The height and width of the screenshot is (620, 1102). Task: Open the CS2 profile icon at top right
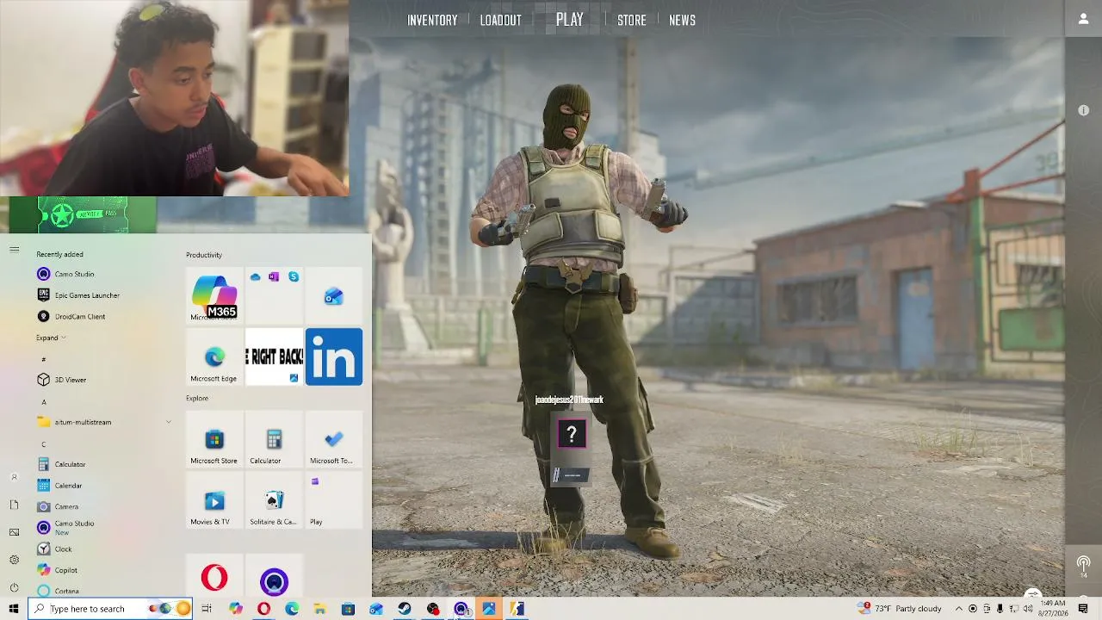coord(1083,19)
